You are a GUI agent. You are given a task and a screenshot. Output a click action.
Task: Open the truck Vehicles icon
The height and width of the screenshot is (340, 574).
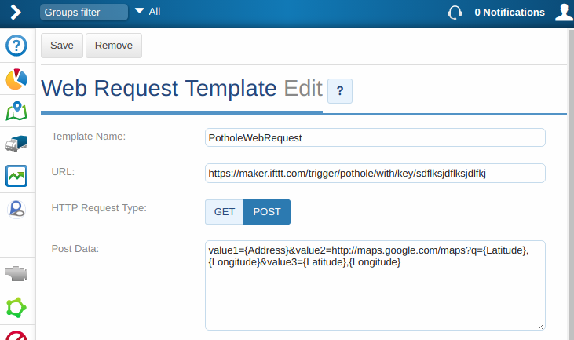[16, 144]
